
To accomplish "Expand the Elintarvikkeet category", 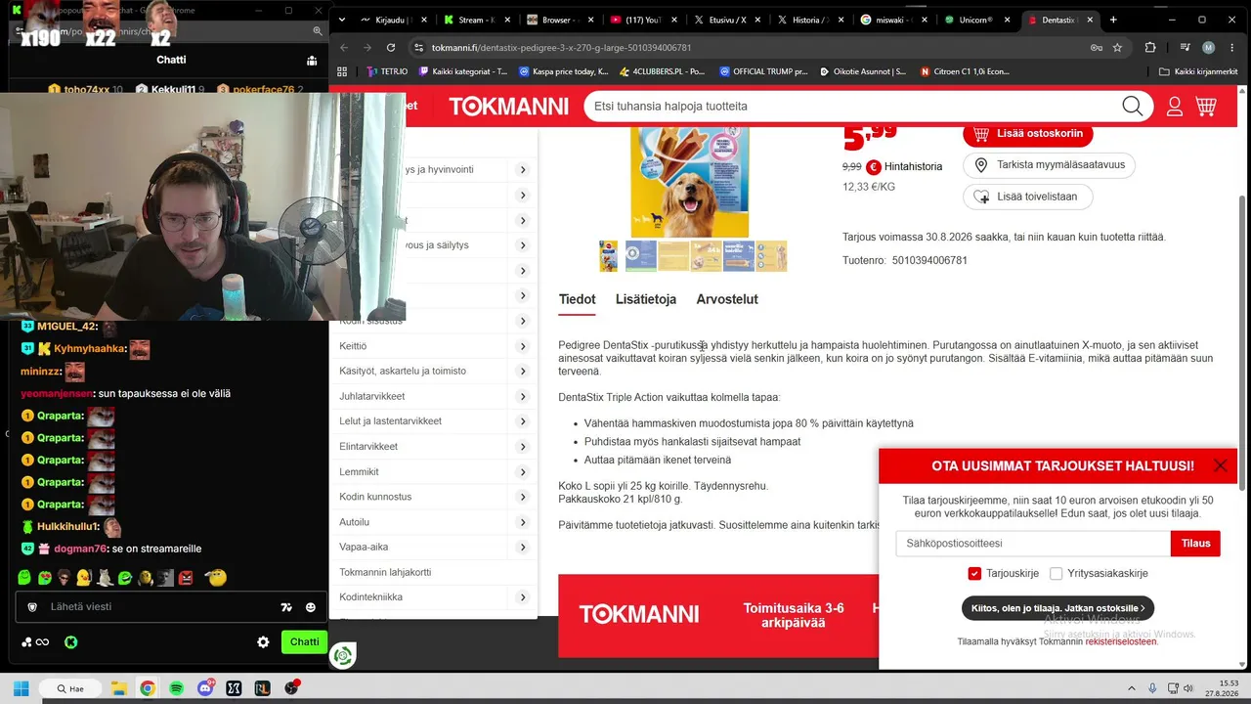I will click(x=523, y=447).
